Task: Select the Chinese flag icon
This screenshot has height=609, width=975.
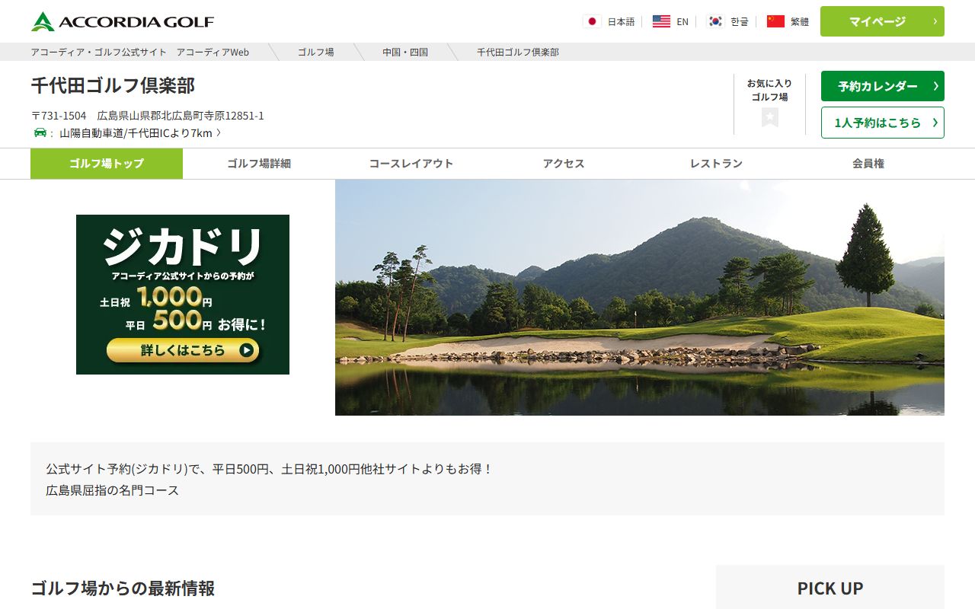Action: 775,21
